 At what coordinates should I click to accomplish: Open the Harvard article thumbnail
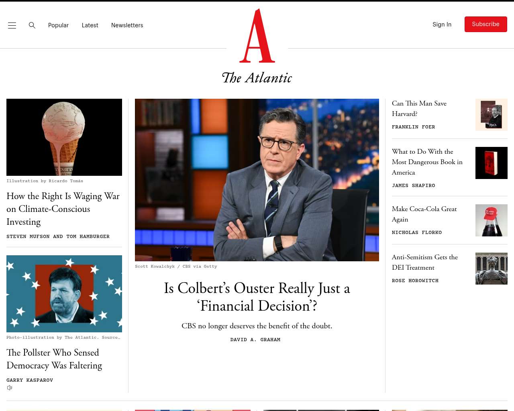[x=492, y=115]
